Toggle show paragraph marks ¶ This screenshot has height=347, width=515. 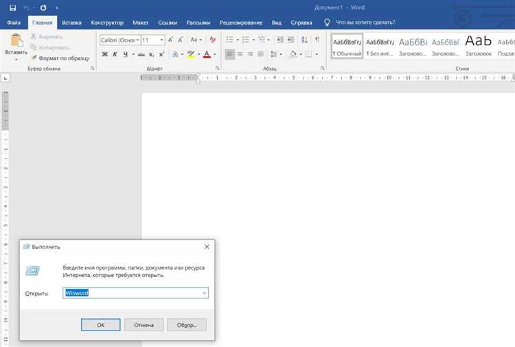pos(317,40)
